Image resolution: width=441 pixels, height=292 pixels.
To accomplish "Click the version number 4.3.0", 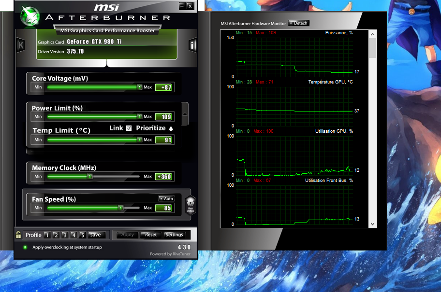I will tap(184, 247).
